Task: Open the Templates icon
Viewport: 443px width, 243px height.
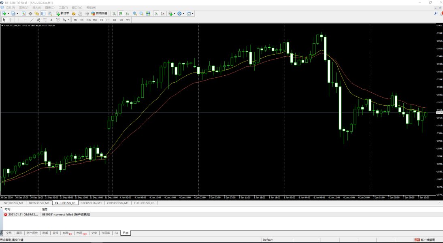Action: point(188,13)
